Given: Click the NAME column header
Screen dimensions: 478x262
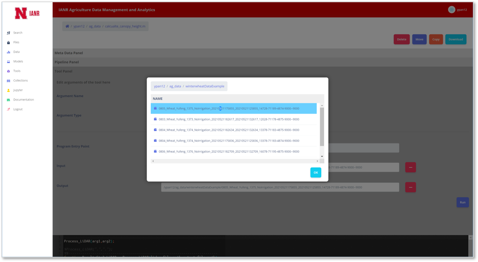Looking at the screenshot, I should 158,99.
